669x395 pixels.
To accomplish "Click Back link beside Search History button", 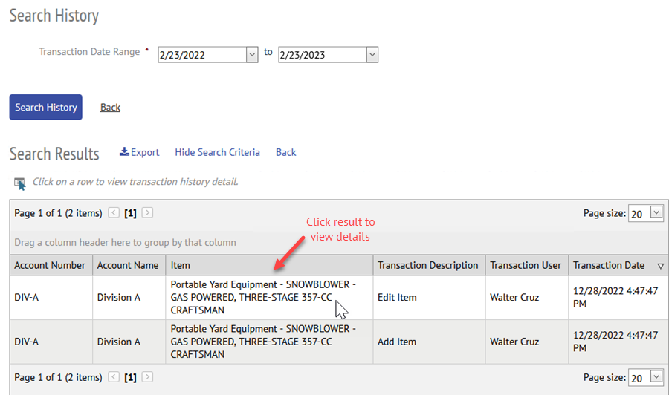I will (110, 108).
